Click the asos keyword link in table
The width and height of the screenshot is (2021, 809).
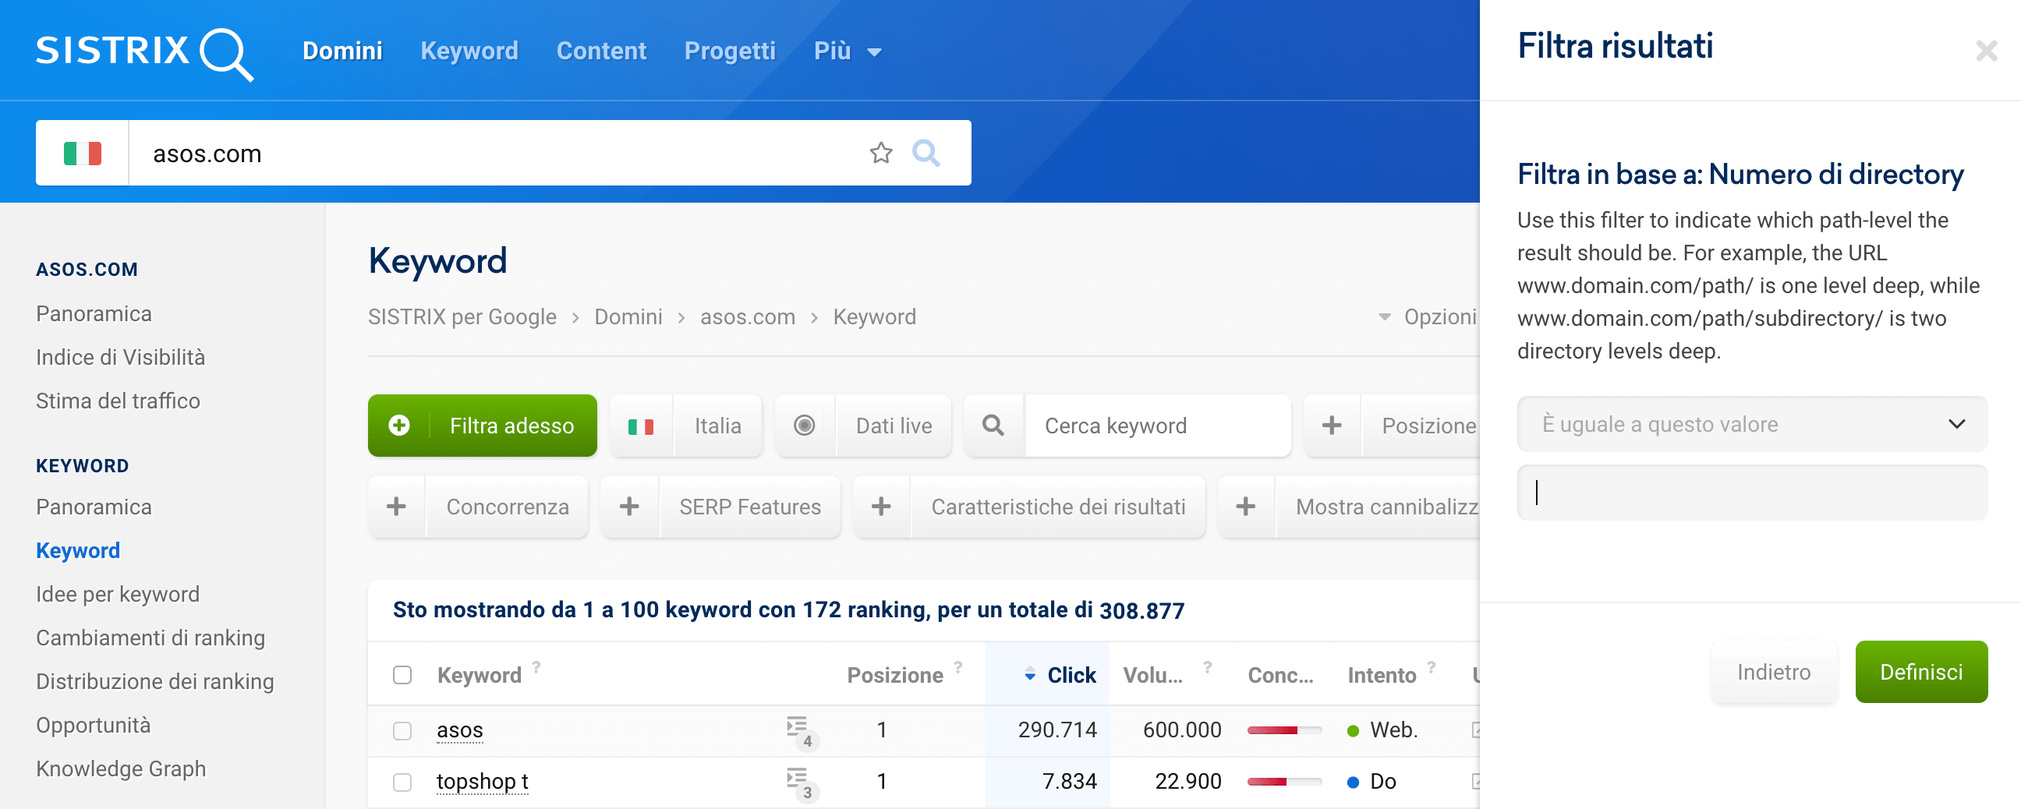click(460, 730)
